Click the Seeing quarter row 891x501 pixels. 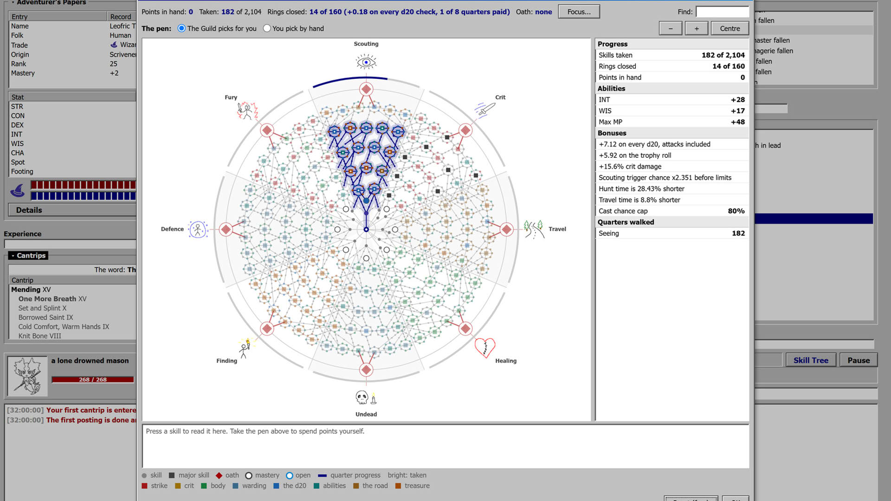(x=671, y=233)
